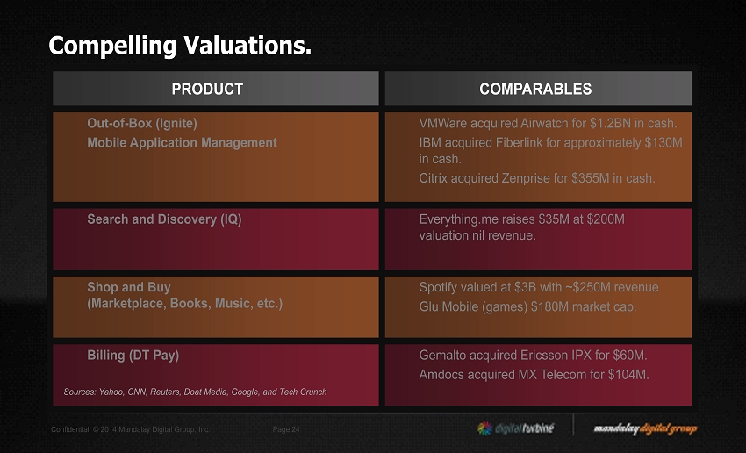Click the Sources citation footnote
746x453 pixels.
tap(195, 392)
